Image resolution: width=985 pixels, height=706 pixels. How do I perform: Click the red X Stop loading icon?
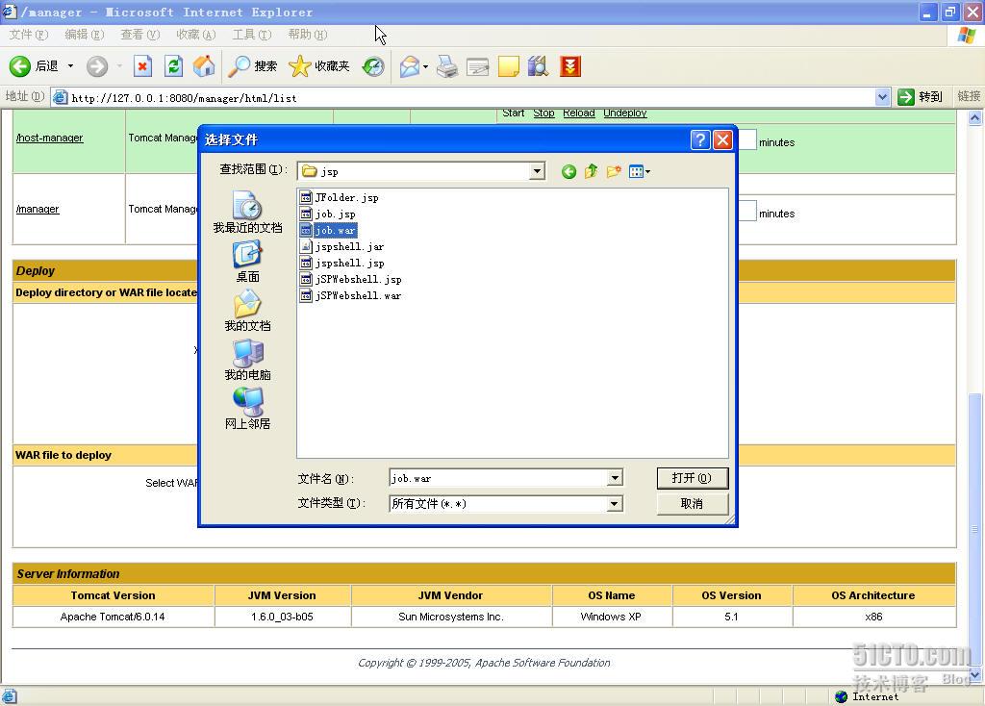tap(142, 66)
